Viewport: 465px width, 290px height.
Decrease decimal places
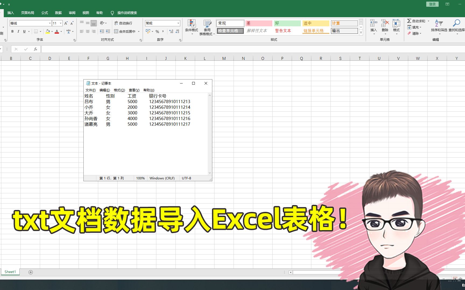[177, 31]
